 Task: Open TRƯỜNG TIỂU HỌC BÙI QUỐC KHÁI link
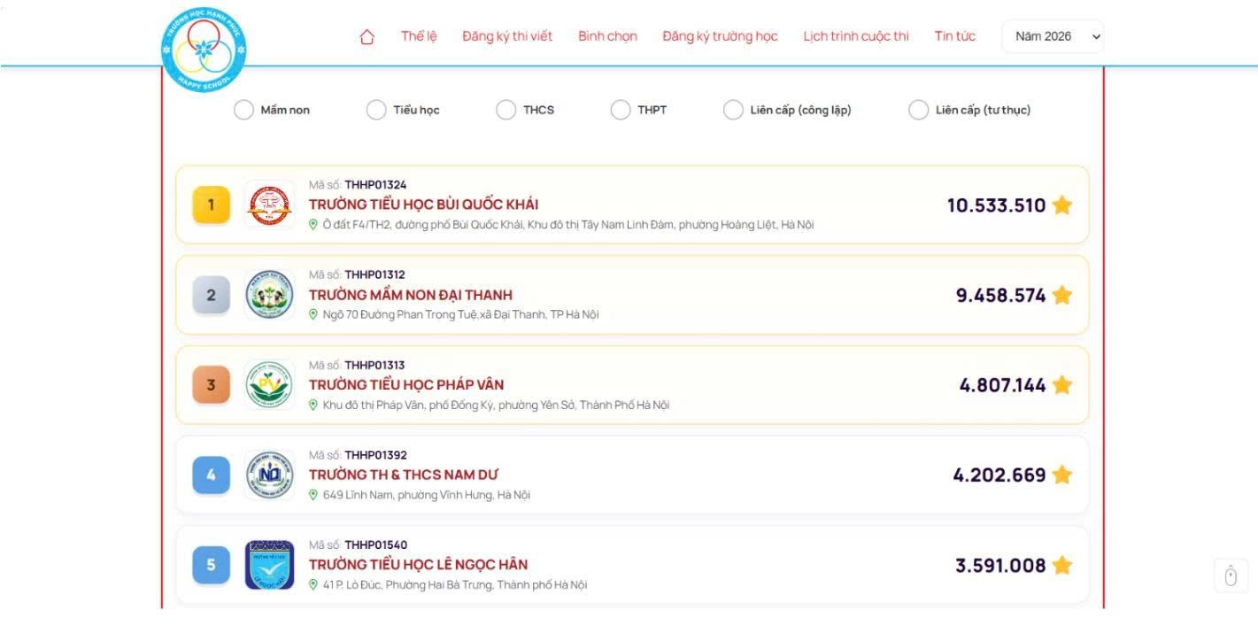coord(424,205)
